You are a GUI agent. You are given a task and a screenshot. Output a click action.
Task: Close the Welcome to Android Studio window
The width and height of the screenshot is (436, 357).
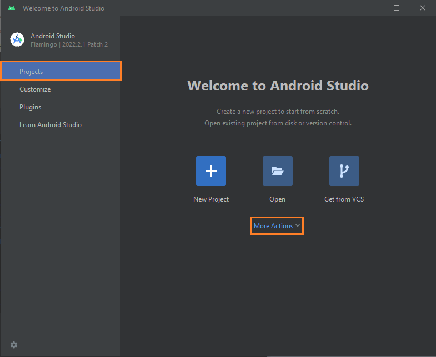coord(423,8)
